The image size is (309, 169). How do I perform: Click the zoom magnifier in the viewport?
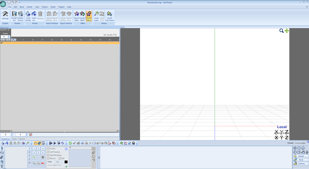point(282,31)
